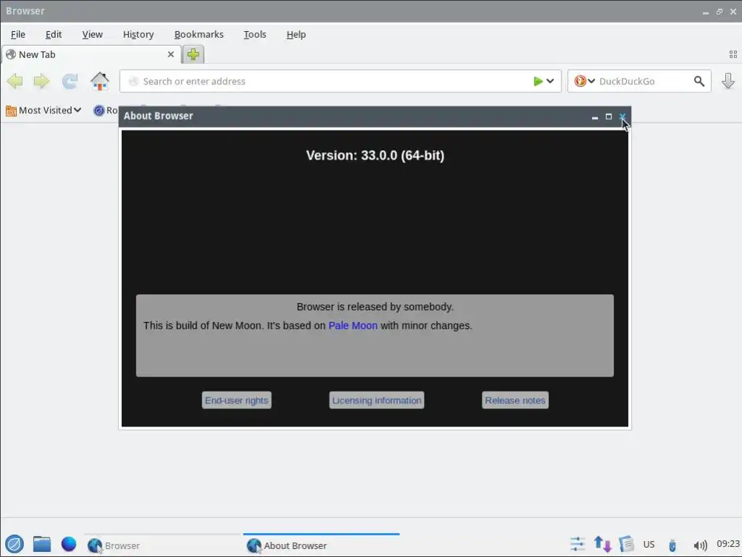
Task: Close the About Browser dialog
Action: click(622, 117)
